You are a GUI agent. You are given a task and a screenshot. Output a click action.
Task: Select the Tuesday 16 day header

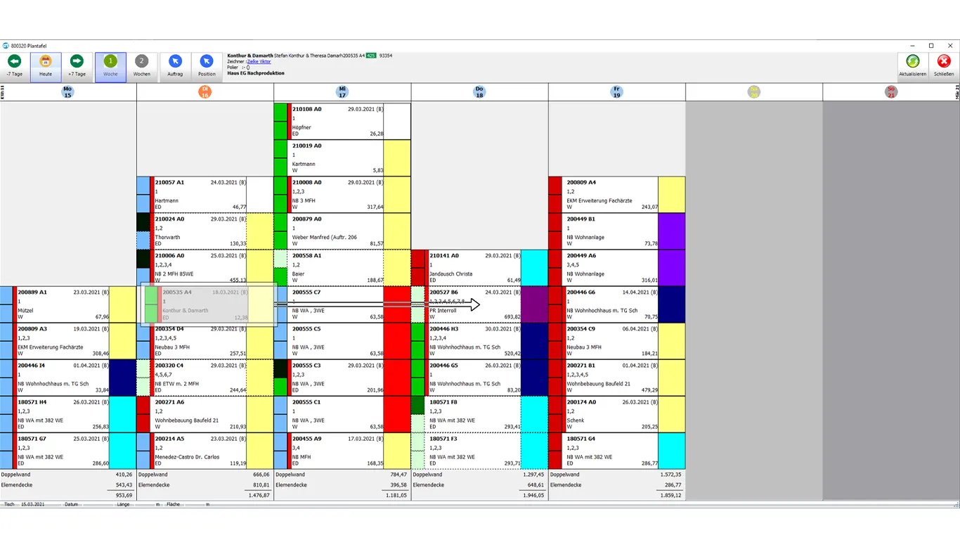(x=205, y=92)
